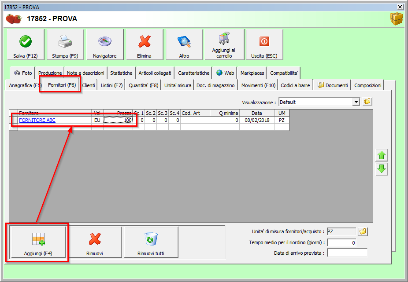Open the Quantita' (F8) tab

click(143, 85)
